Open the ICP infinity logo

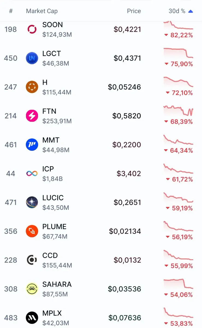point(32,174)
